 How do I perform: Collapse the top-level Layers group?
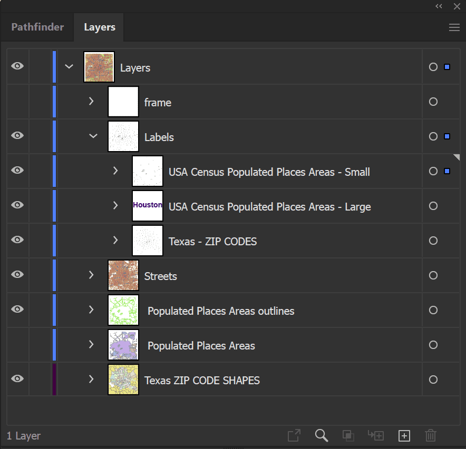tap(69, 66)
